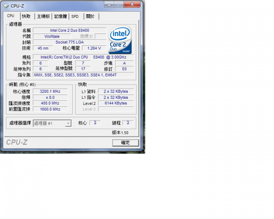This screenshot has width=274, height=219.
Task: Click the 延伸型號 value 17
Action: (83, 69)
